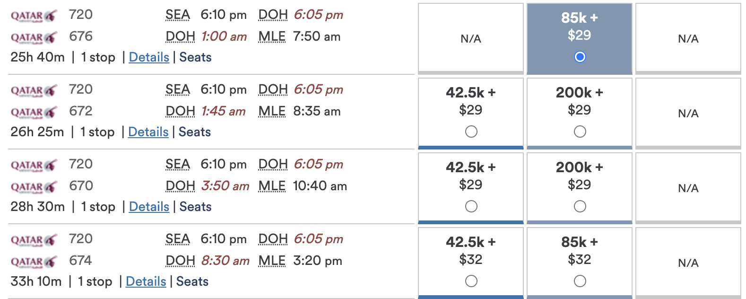Open Details for the 25h 40m itinerary
Image resolution: width=746 pixels, height=299 pixels.
[149, 57]
